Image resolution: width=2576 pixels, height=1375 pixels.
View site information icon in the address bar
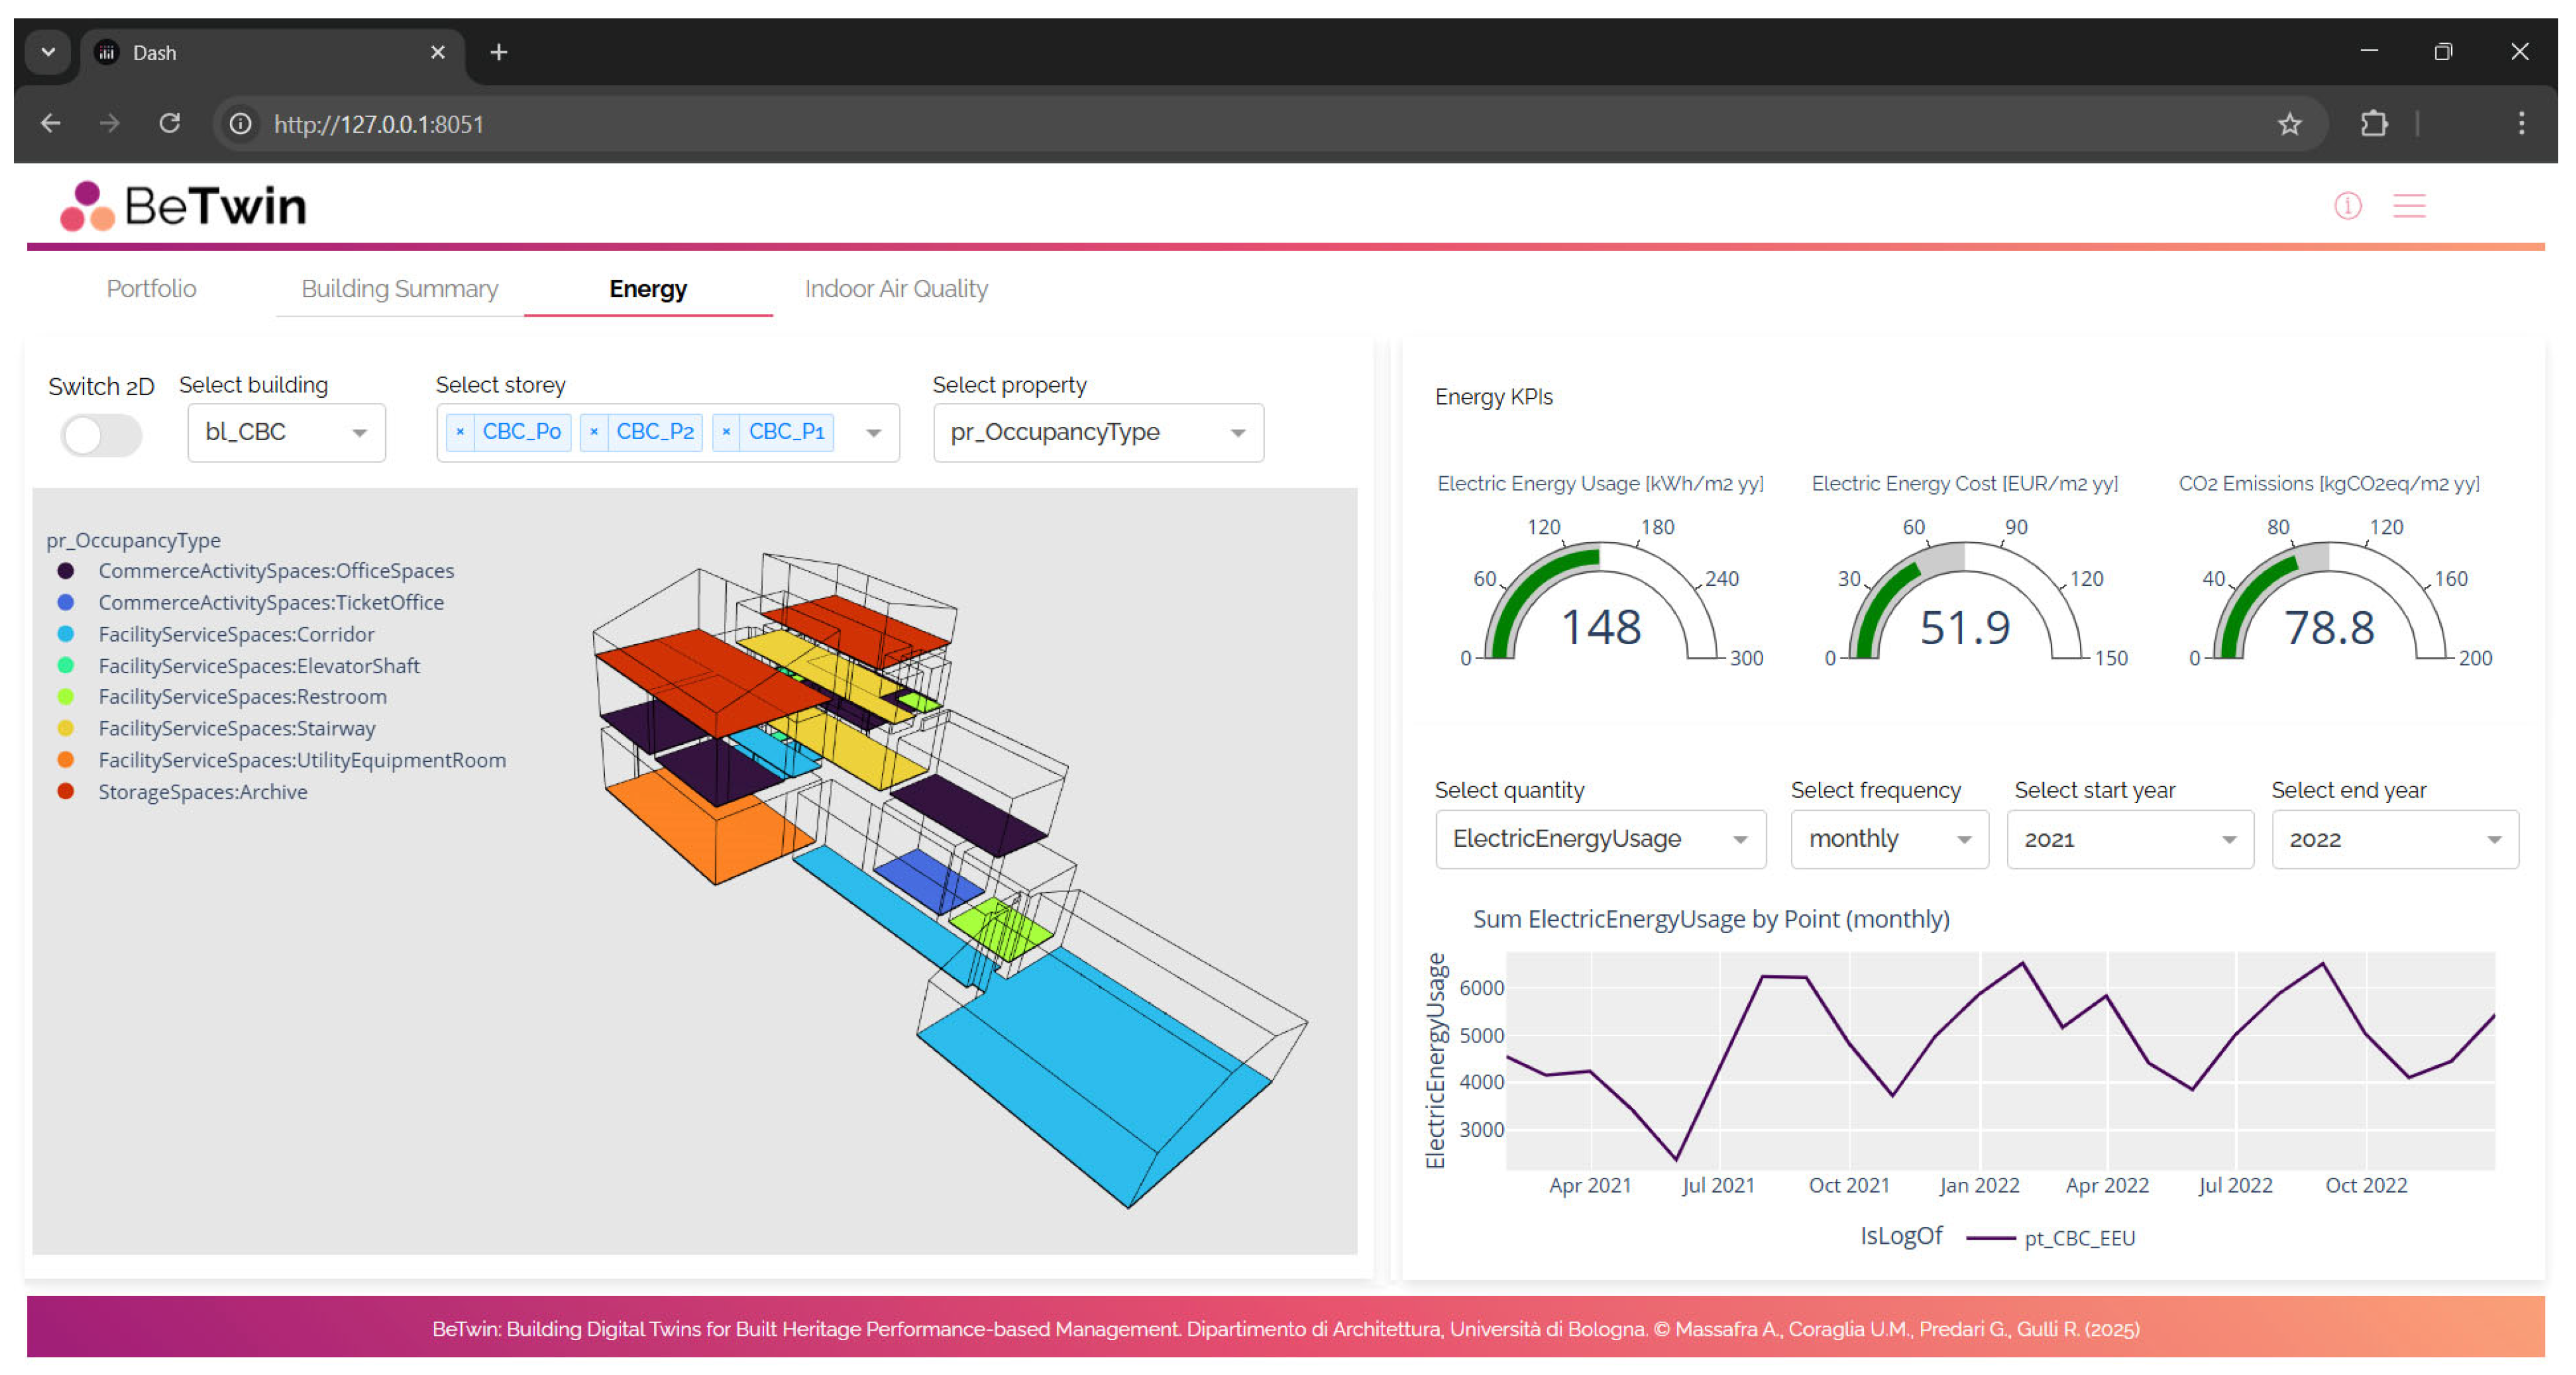coord(240,124)
